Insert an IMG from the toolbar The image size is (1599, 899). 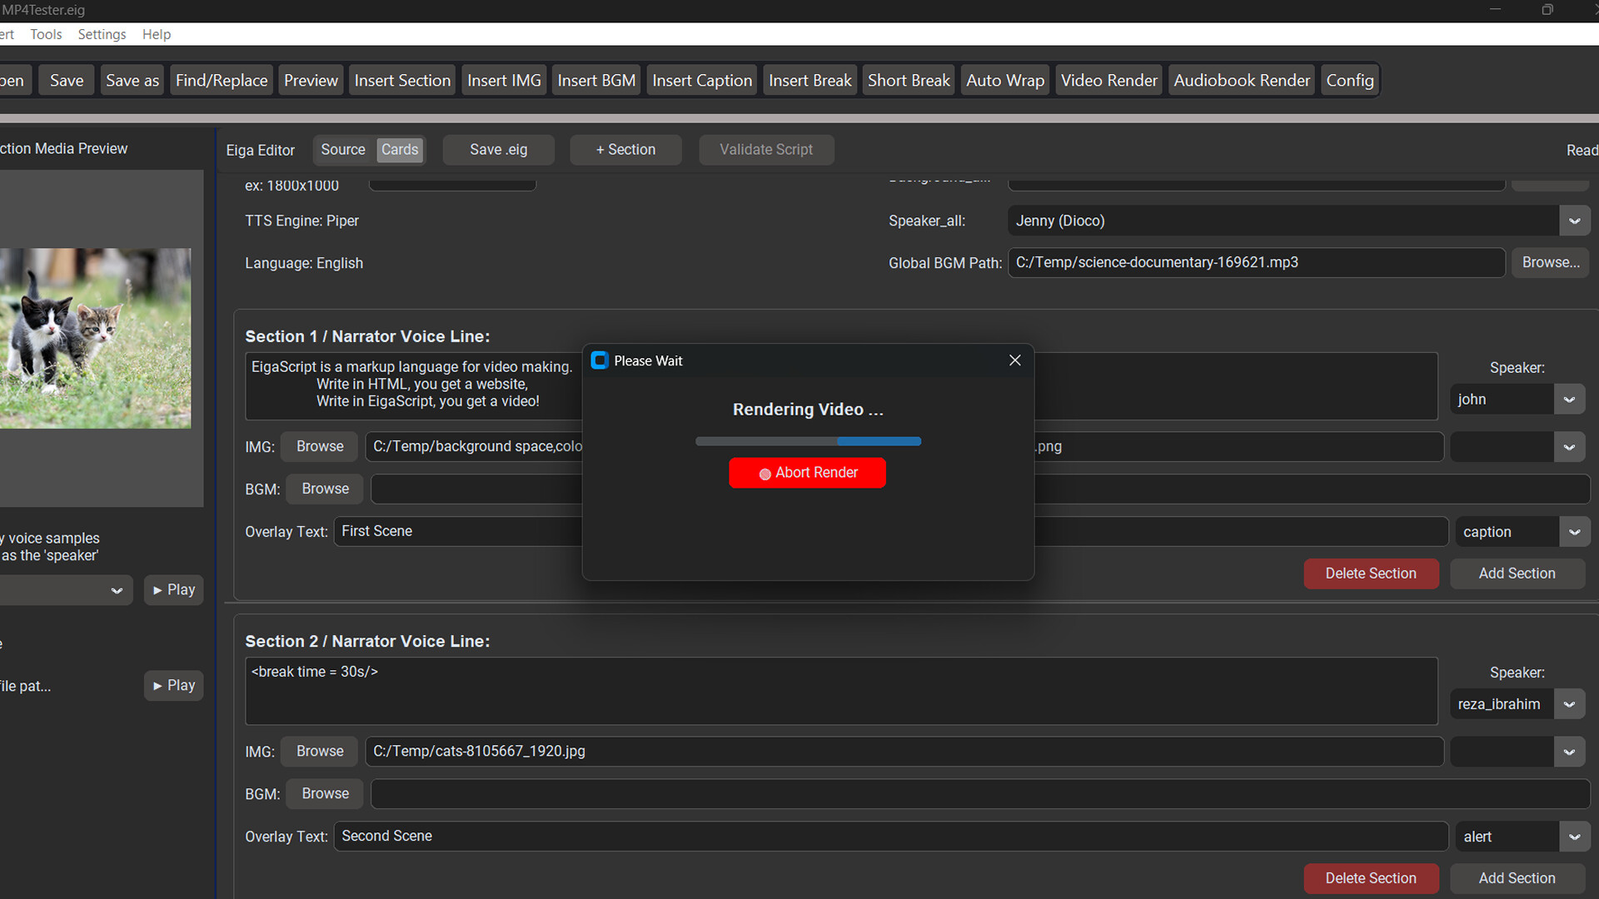coord(503,80)
